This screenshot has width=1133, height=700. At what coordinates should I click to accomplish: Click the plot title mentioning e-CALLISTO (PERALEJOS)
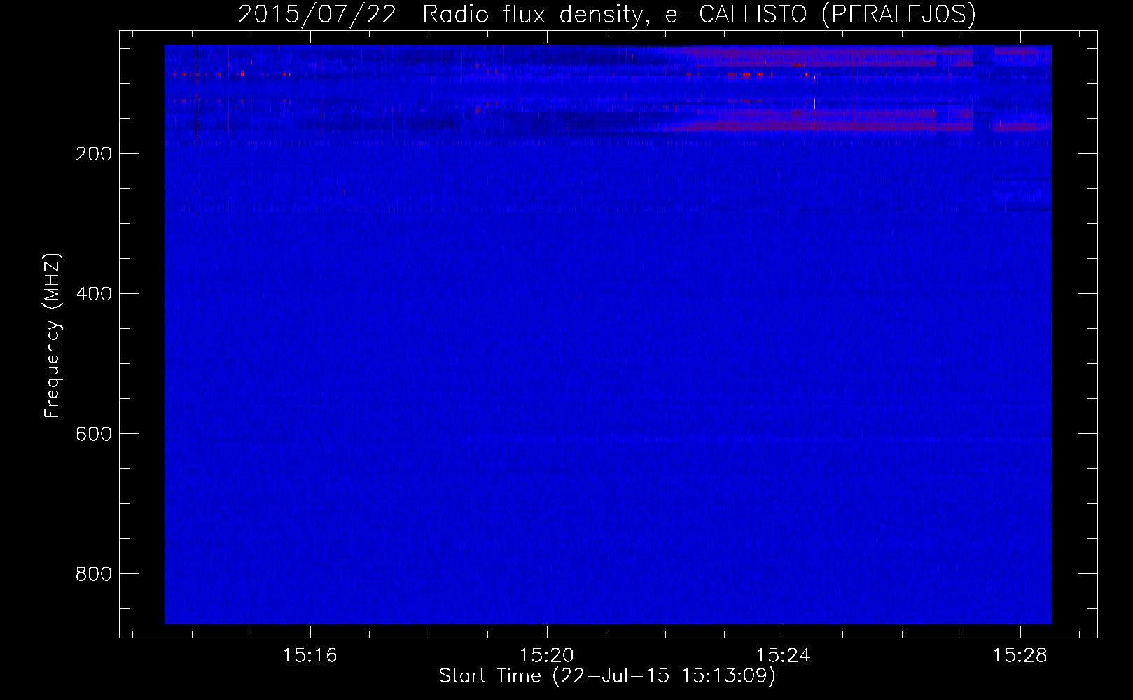tap(607, 14)
